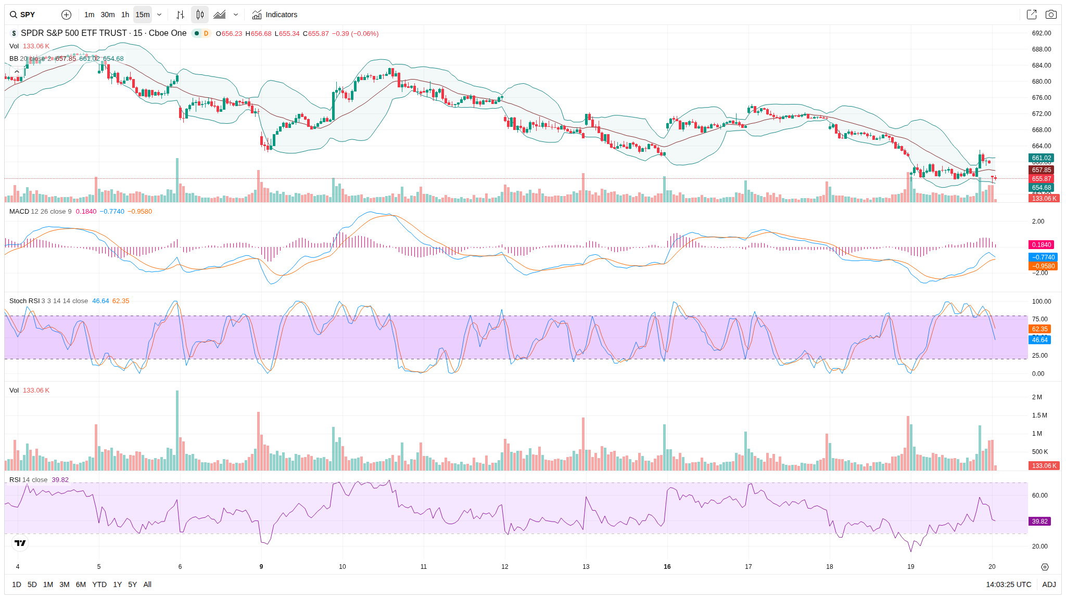Viewport: 1066px width, 599px height.
Task: Click the SPY symbol search field
Action: [28, 15]
